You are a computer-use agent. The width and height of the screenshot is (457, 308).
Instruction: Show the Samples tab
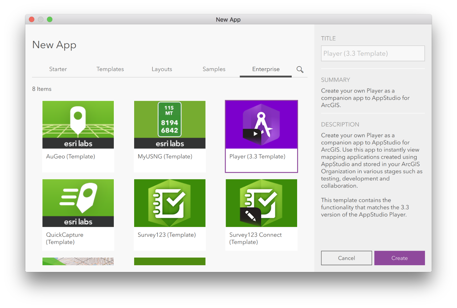pos(214,69)
